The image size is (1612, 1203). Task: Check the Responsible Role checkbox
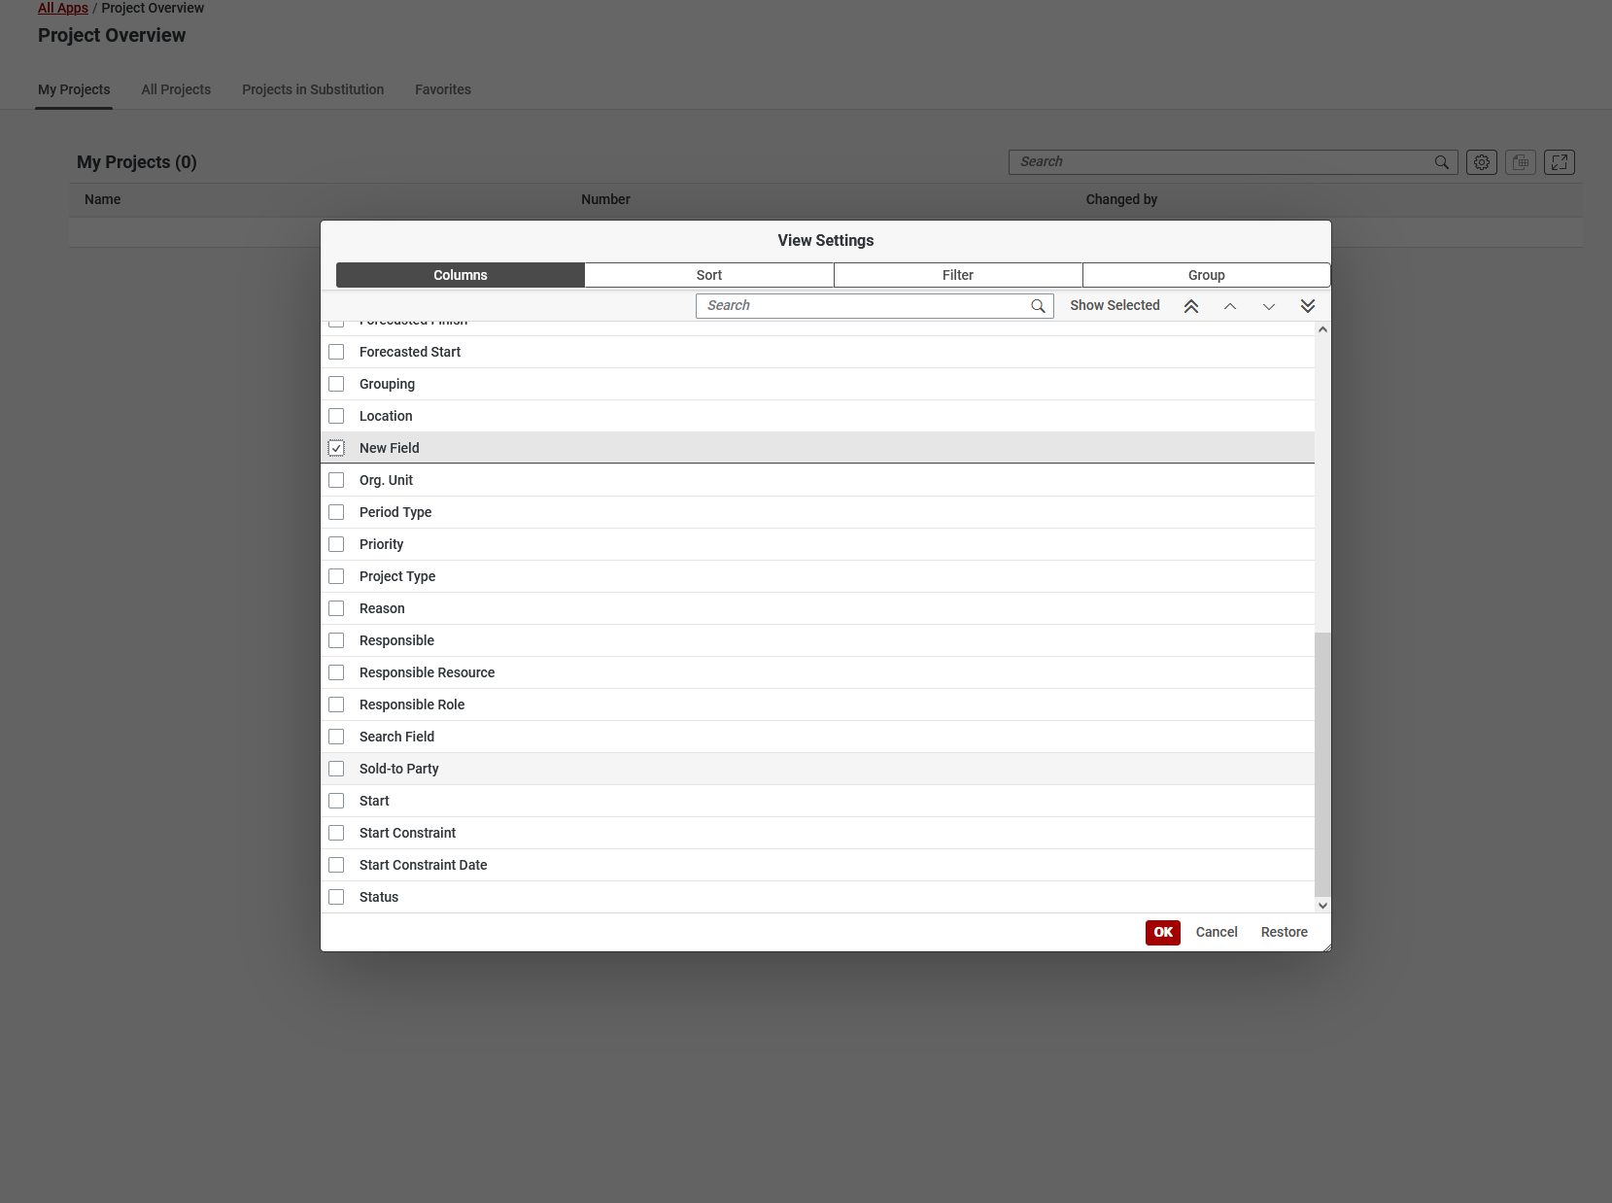click(x=336, y=705)
